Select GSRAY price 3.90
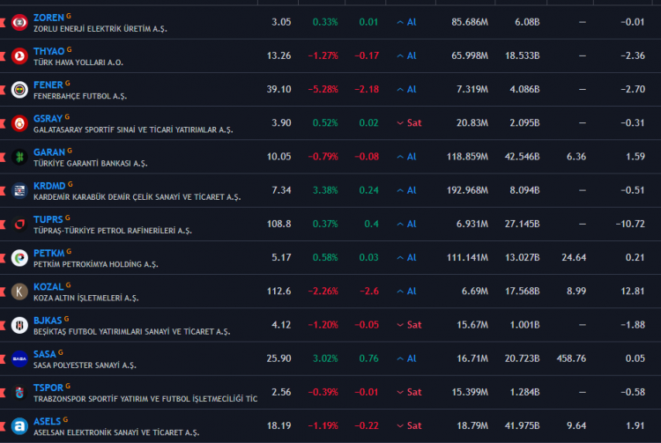This screenshot has height=443, width=661. [281, 123]
